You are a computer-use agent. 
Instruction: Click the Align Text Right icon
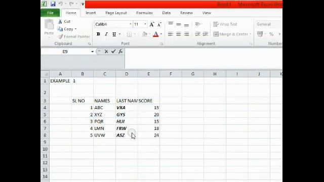coord(186,34)
